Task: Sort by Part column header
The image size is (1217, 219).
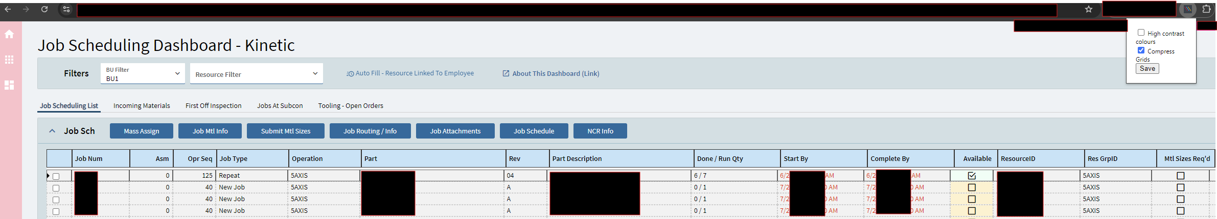Action: (433, 158)
